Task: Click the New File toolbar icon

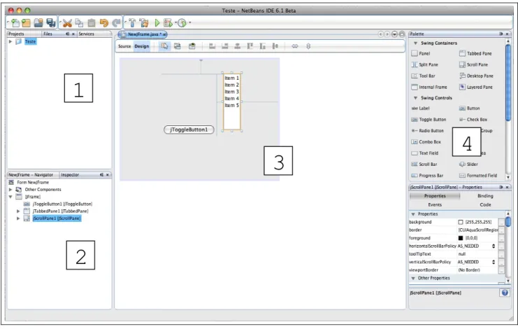Action: (x=15, y=23)
